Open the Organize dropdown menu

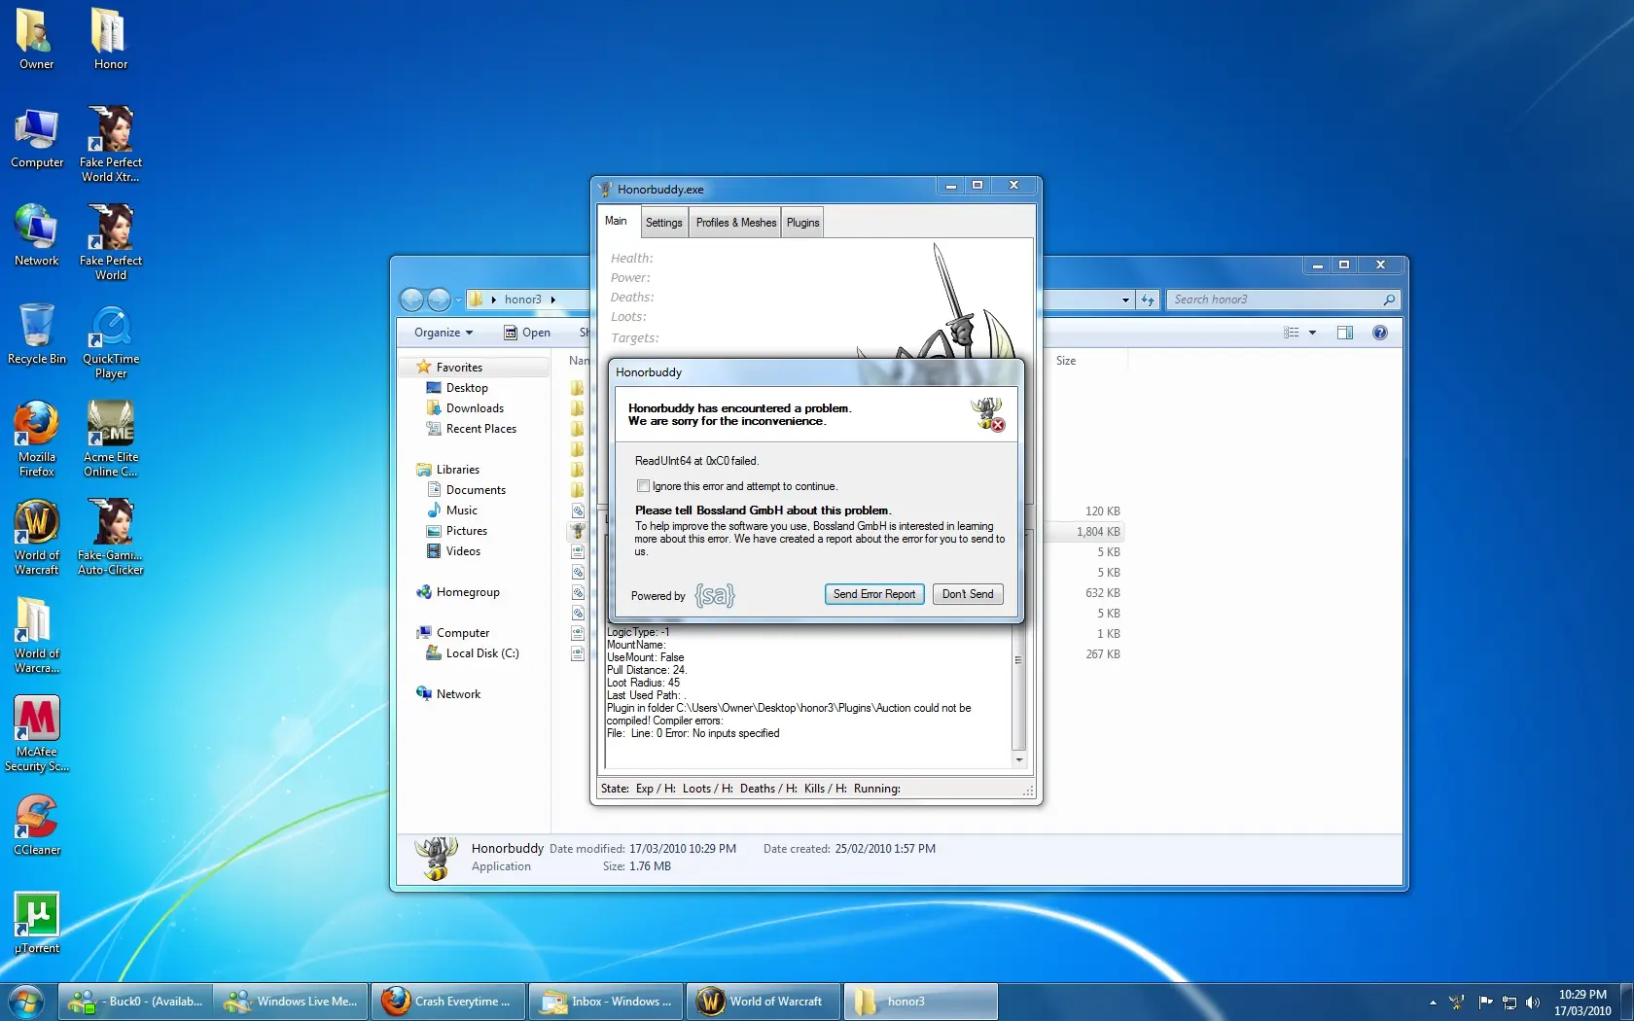pyautogui.click(x=444, y=333)
